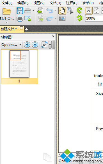The image size is (103, 164).
Task: Rotate view counterclockwise green arrow
Action: point(79,10)
